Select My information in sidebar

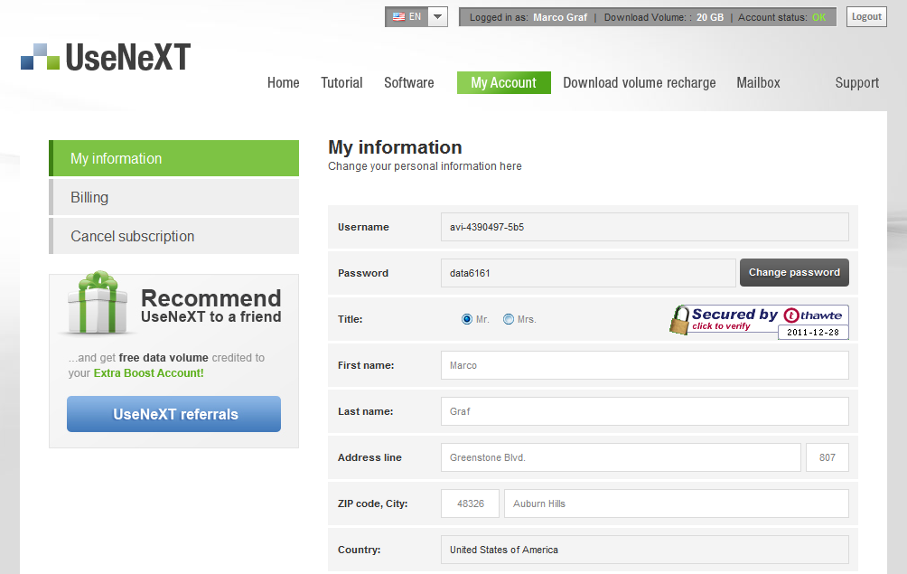tap(174, 158)
